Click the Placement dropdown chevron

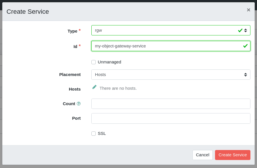[x=246, y=75]
